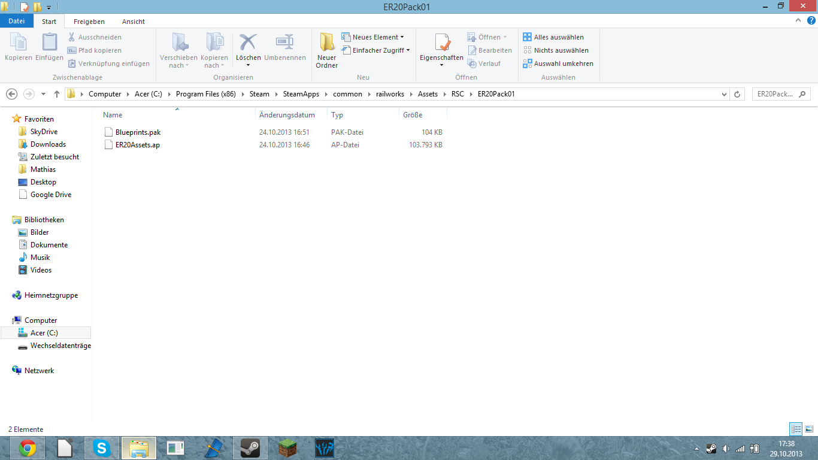Click railworks in the address path

point(390,94)
